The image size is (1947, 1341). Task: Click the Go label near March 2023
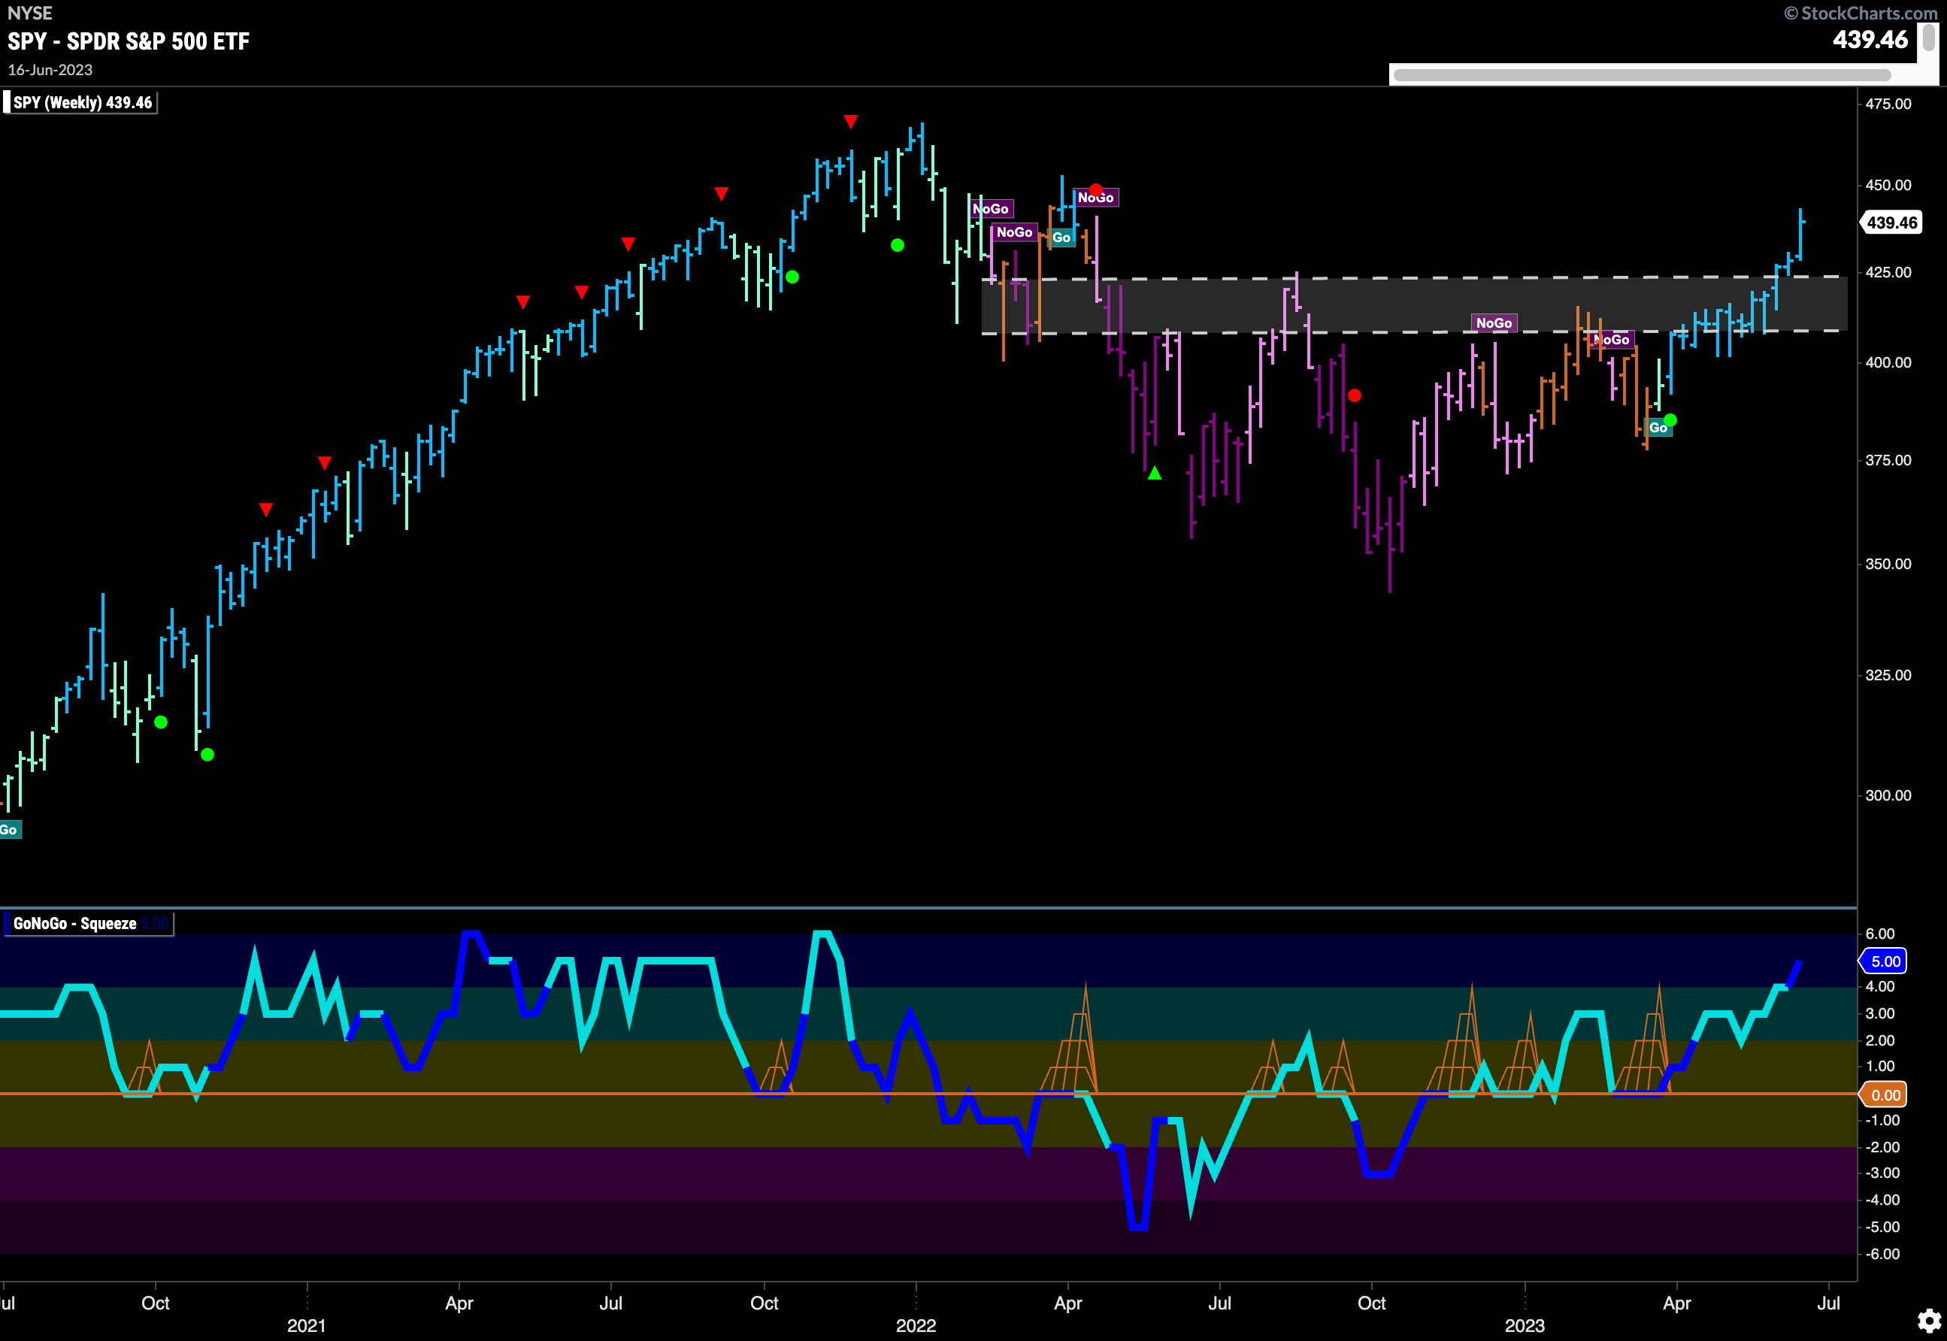pos(1657,428)
